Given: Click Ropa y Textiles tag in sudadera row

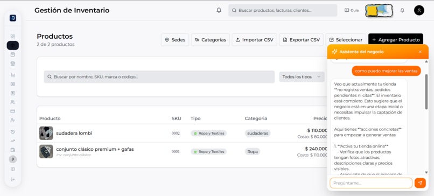Looking at the screenshot, I should pyautogui.click(x=209, y=133).
